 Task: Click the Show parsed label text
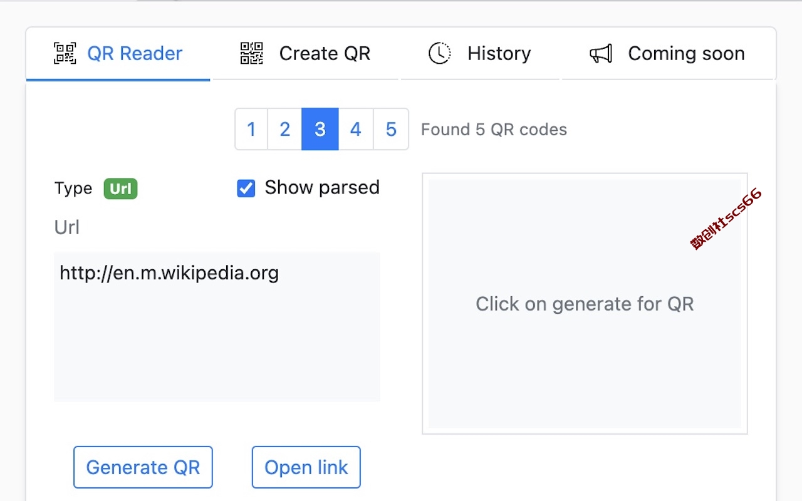click(322, 187)
